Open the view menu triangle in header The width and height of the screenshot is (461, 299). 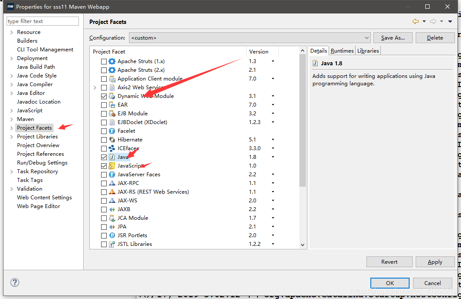450,21
